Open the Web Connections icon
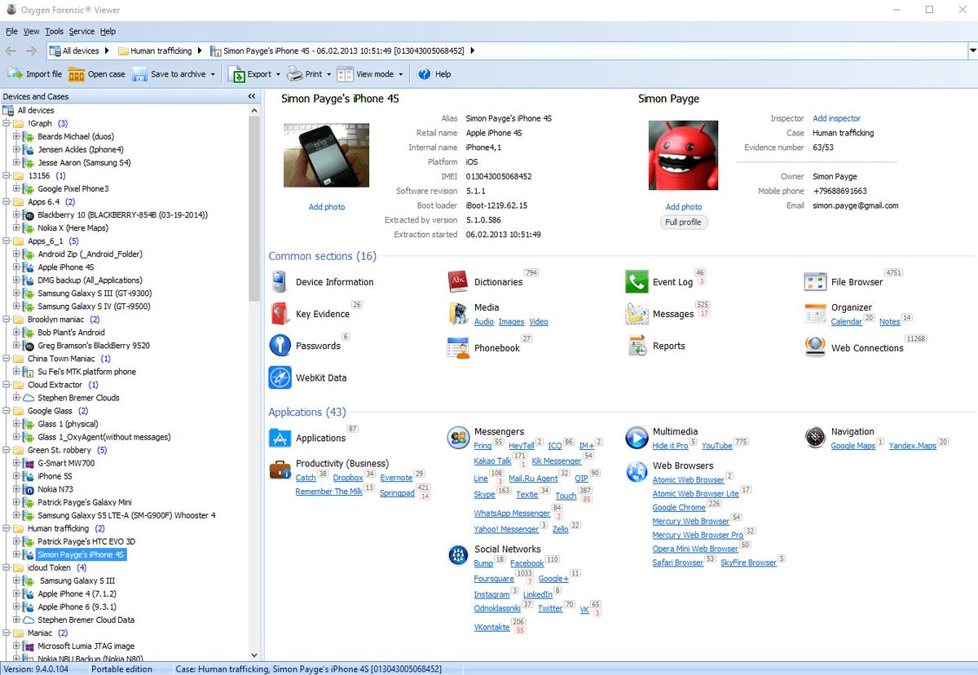This screenshot has width=978, height=675. pyautogui.click(x=815, y=347)
